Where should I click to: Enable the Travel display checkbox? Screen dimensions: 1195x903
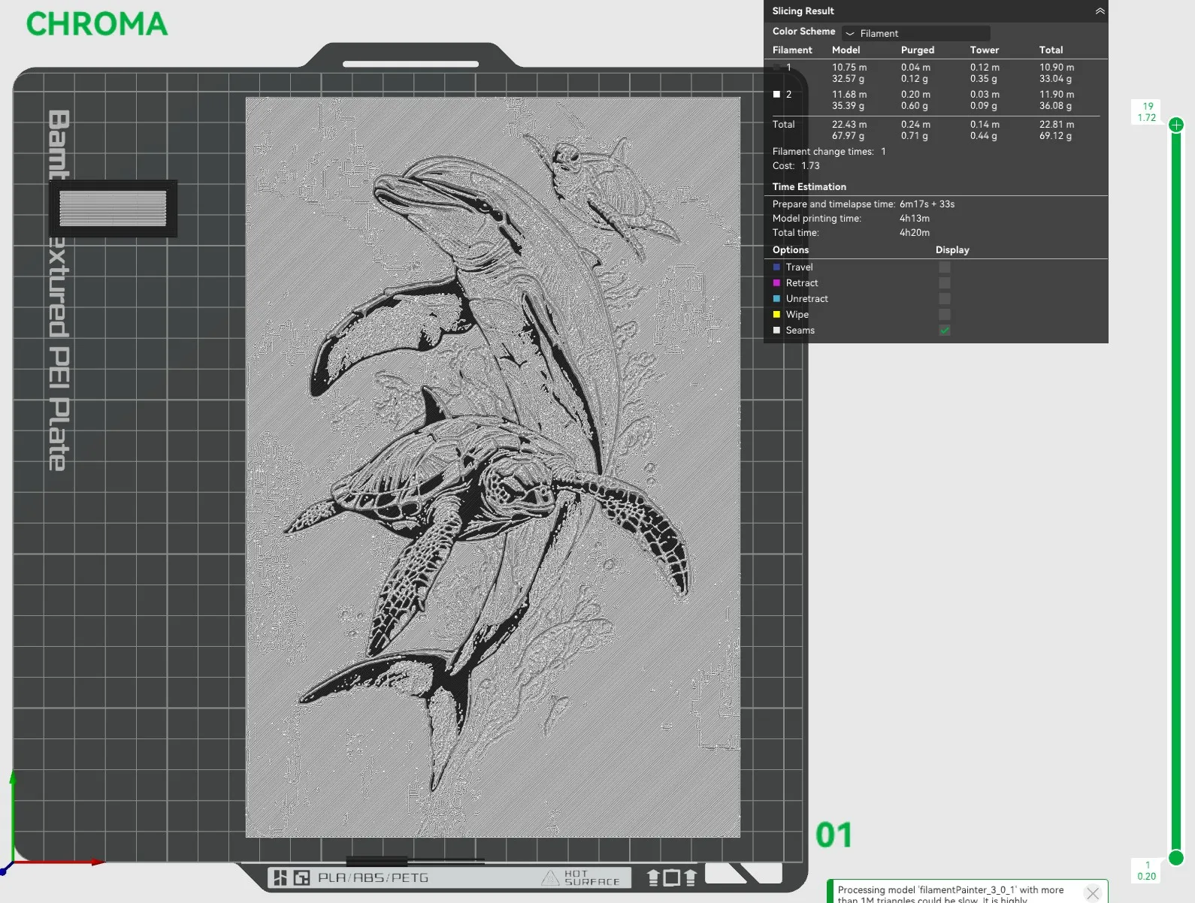(x=945, y=267)
